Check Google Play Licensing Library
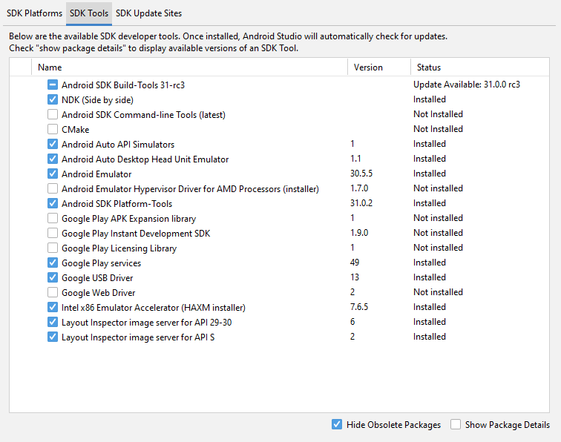 tap(53, 248)
